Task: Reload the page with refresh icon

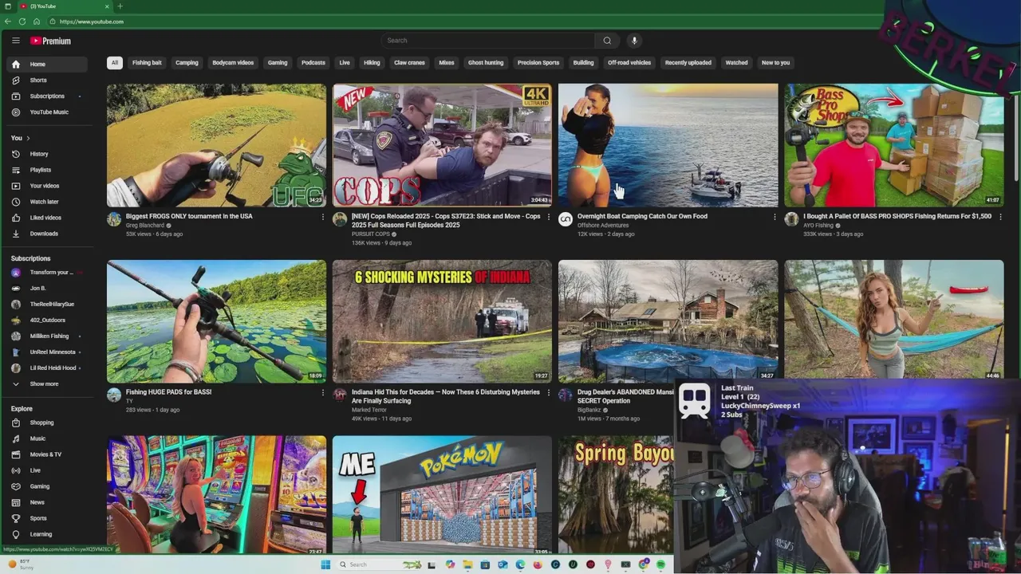Action: tap(22, 22)
